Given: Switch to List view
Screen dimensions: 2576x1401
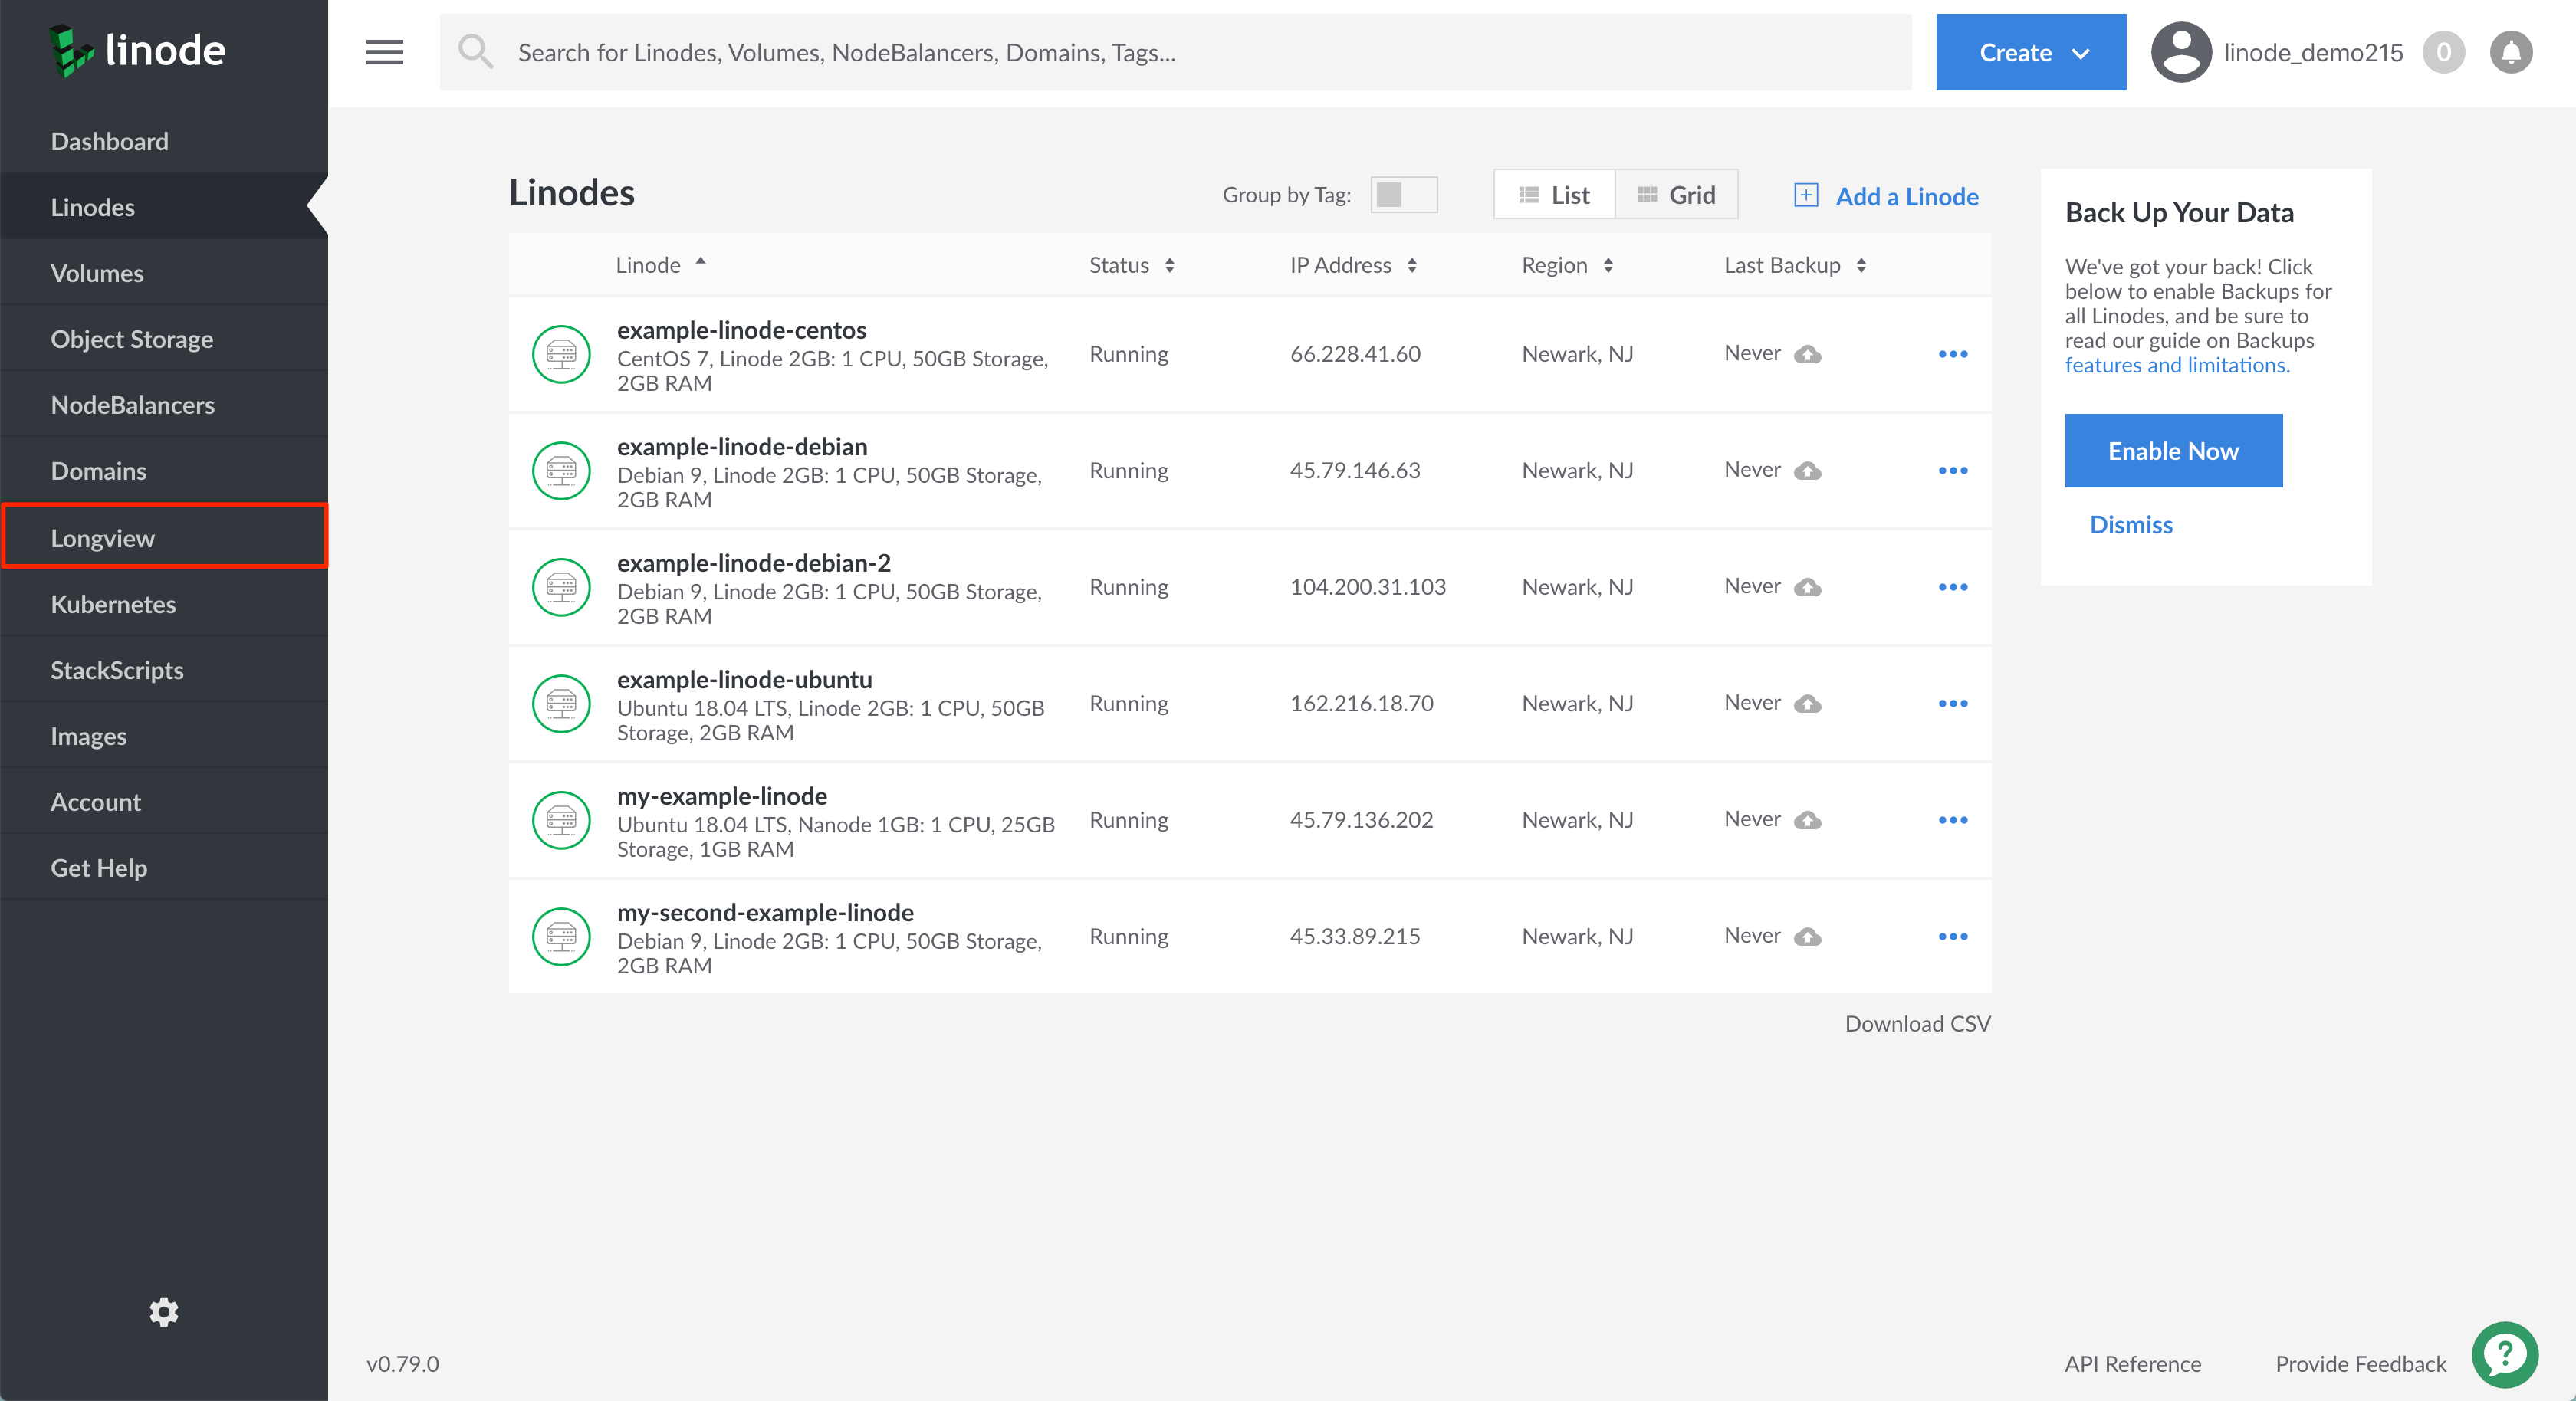Looking at the screenshot, I should (1554, 194).
